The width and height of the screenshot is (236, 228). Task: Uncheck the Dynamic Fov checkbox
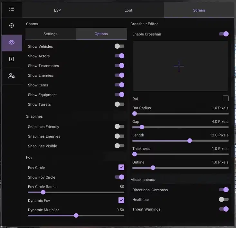pyautogui.click(x=121, y=200)
